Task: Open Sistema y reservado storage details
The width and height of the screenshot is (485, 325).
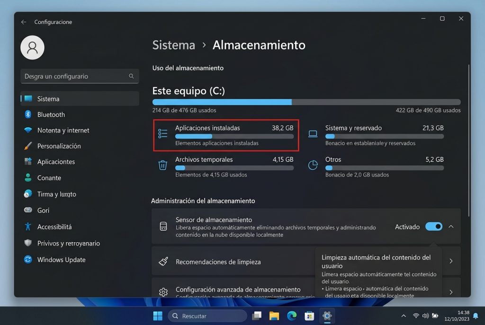Action: (376, 135)
